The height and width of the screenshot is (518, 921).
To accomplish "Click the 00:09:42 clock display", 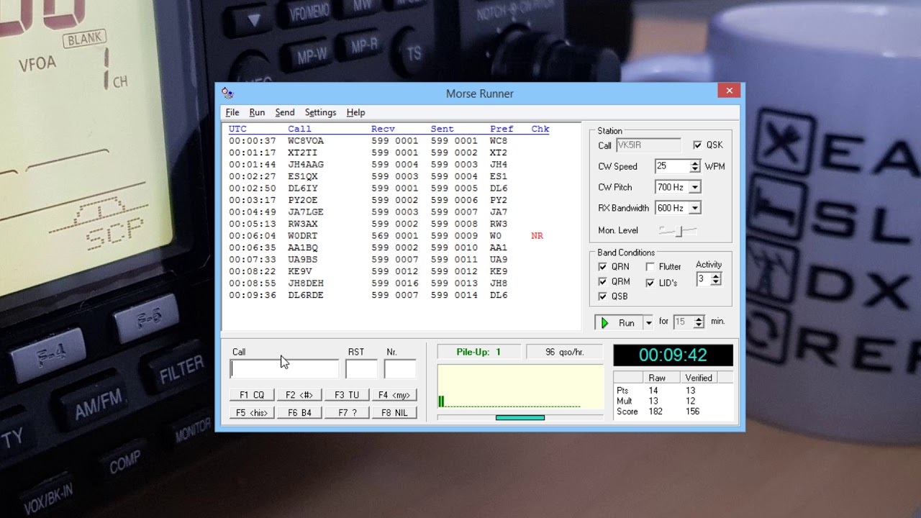I will [673, 355].
